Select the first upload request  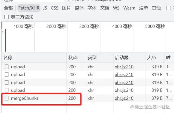coord(18,67)
